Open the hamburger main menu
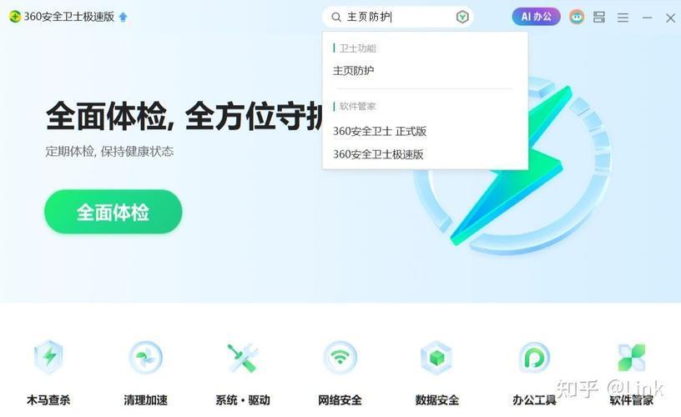This screenshot has height=417, width=681. (x=623, y=18)
